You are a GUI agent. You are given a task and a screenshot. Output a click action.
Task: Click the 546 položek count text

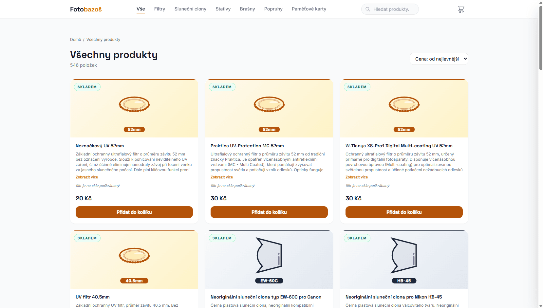(x=84, y=65)
